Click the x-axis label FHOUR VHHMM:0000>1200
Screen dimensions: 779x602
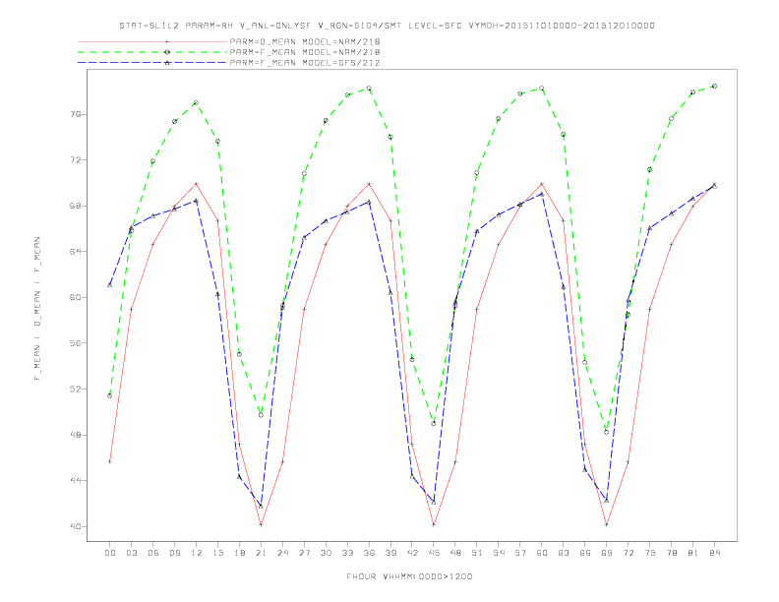pyautogui.click(x=409, y=576)
